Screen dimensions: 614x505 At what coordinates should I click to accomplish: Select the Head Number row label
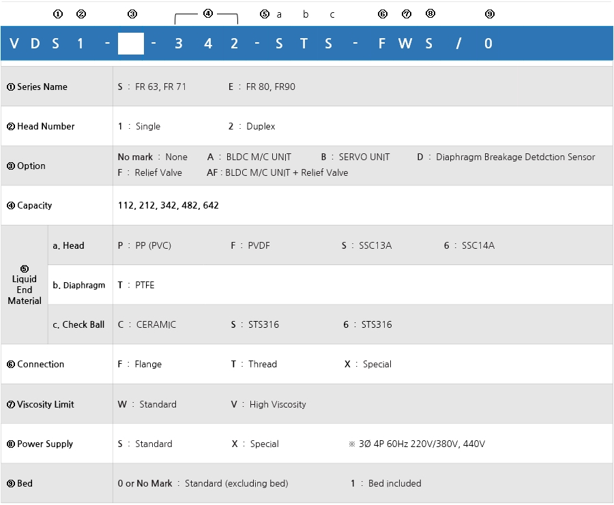tap(41, 126)
